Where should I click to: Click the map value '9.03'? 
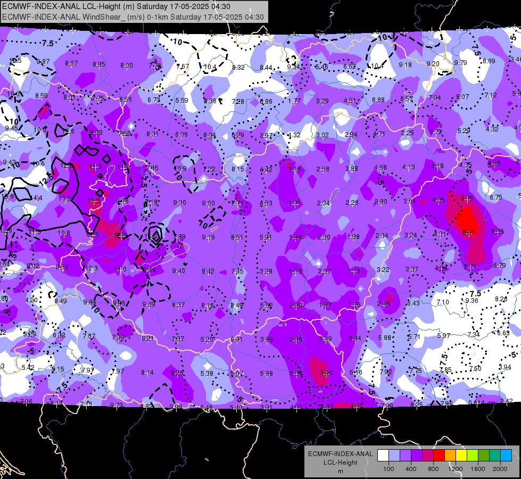(x=96, y=133)
